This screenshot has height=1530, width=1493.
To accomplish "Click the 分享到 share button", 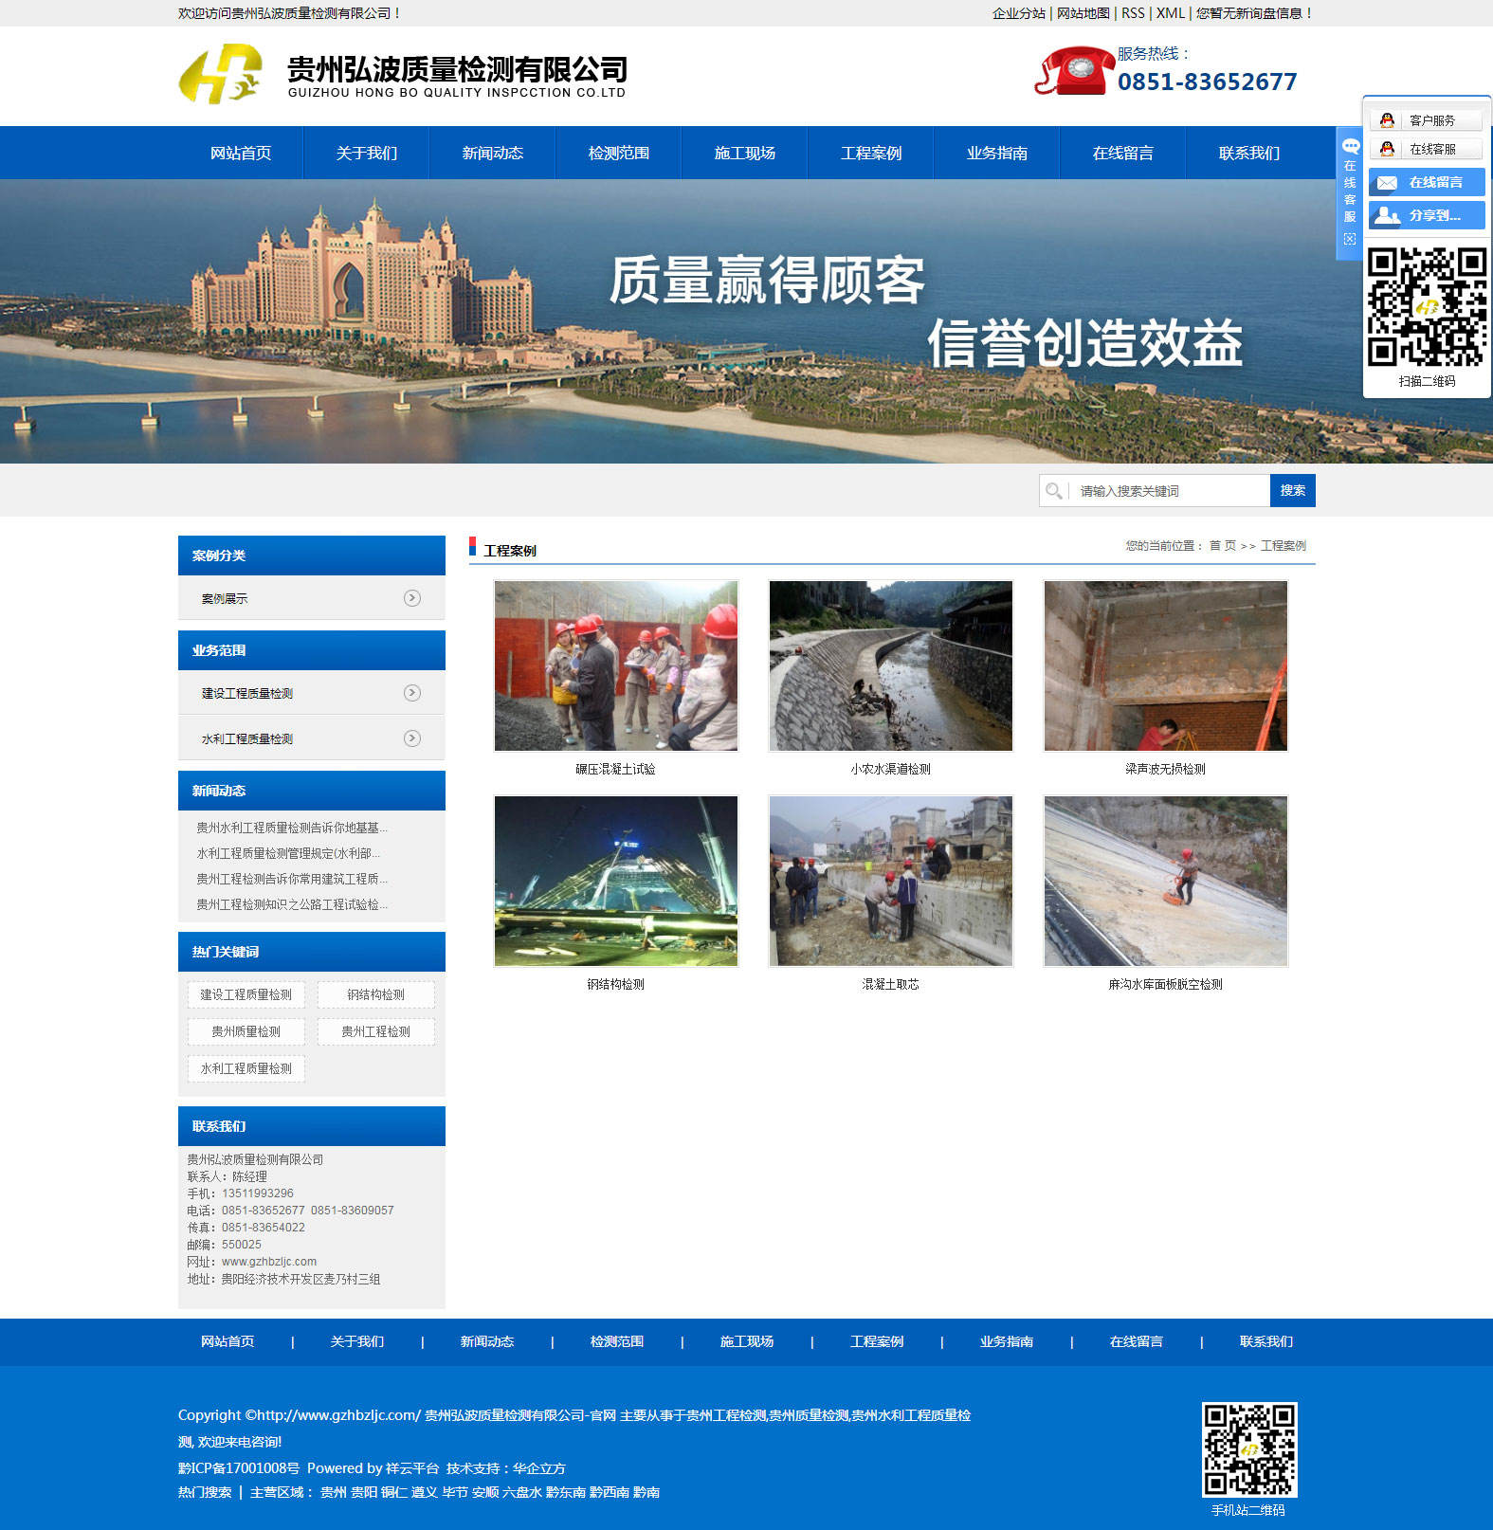I will pos(1426,215).
